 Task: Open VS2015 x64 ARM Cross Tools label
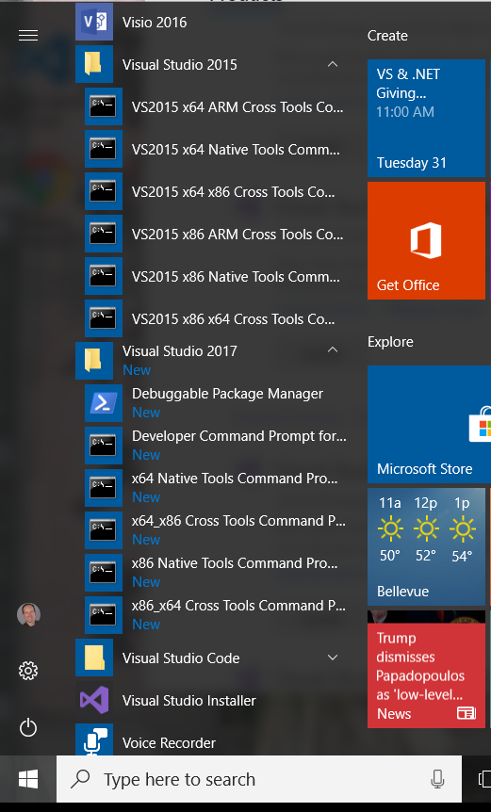pos(237,106)
